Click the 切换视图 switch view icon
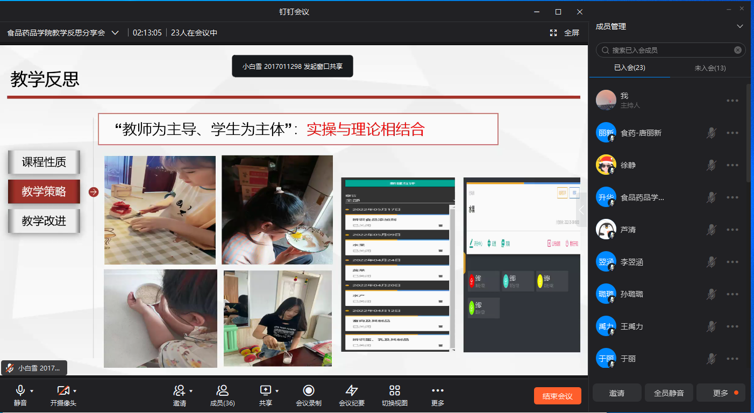 coord(394,390)
